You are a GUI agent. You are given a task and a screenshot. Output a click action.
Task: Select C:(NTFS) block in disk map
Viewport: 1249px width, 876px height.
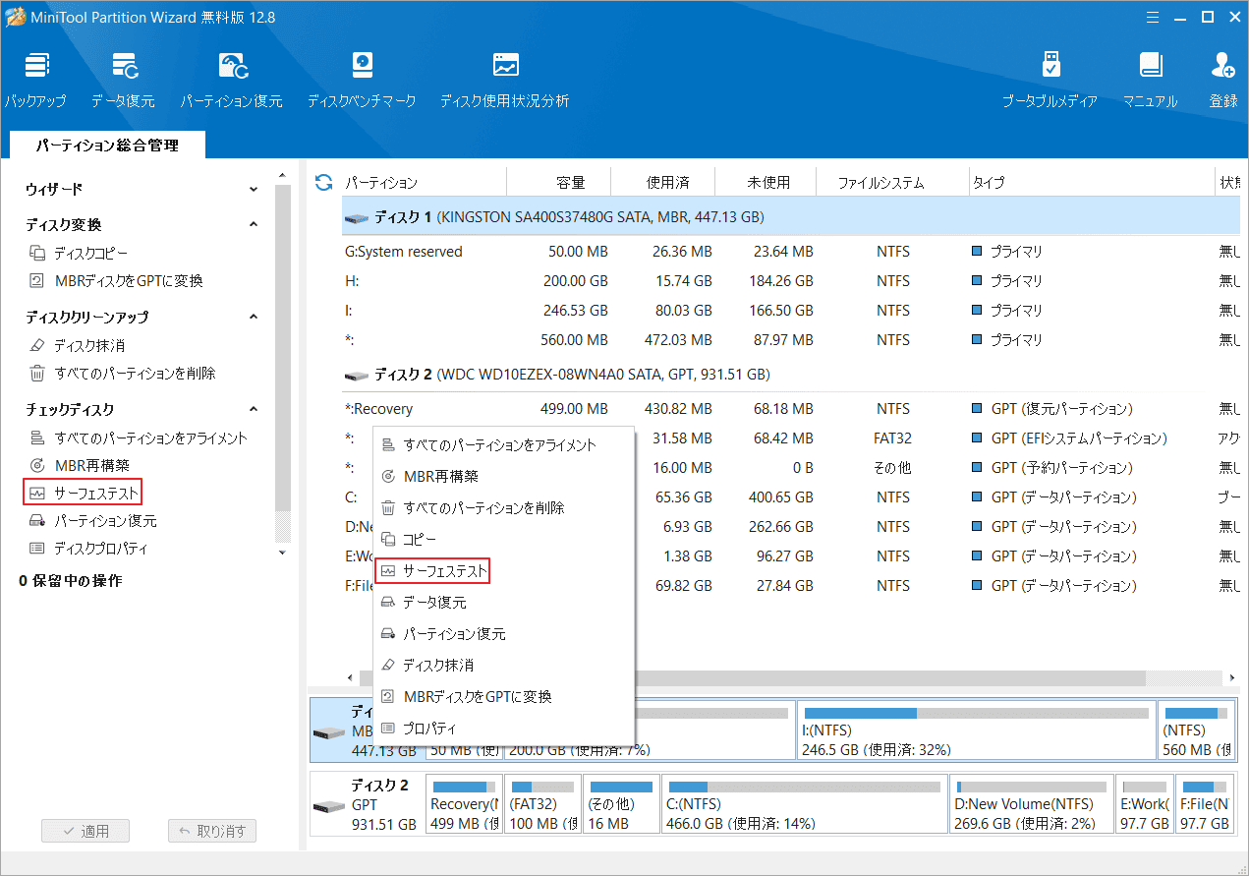[805, 805]
